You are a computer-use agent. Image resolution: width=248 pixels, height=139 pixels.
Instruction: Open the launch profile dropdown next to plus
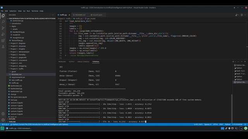click(235, 62)
